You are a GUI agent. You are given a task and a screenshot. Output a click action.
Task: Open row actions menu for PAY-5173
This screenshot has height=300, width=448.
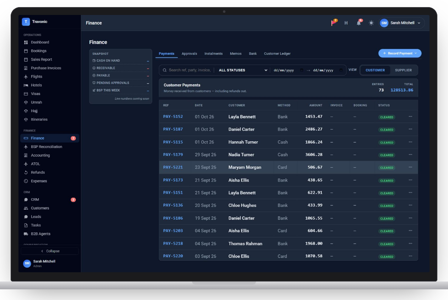tap(410, 180)
